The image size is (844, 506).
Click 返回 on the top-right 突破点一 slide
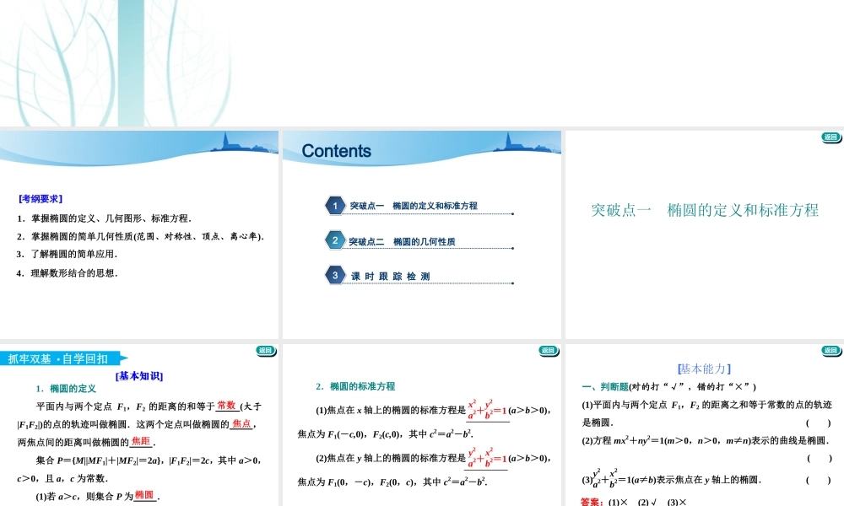click(x=831, y=137)
